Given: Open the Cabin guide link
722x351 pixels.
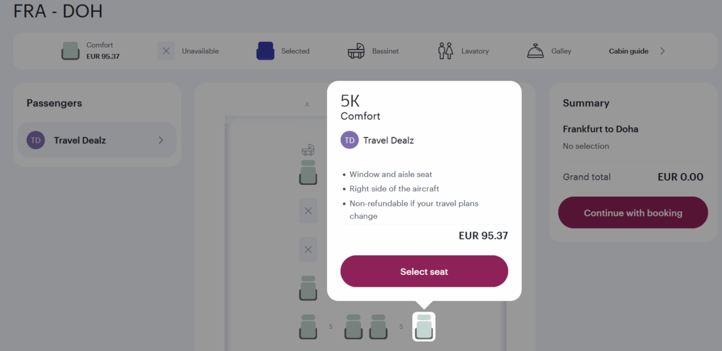Looking at the screenshot, I should (x=628, y=51).
